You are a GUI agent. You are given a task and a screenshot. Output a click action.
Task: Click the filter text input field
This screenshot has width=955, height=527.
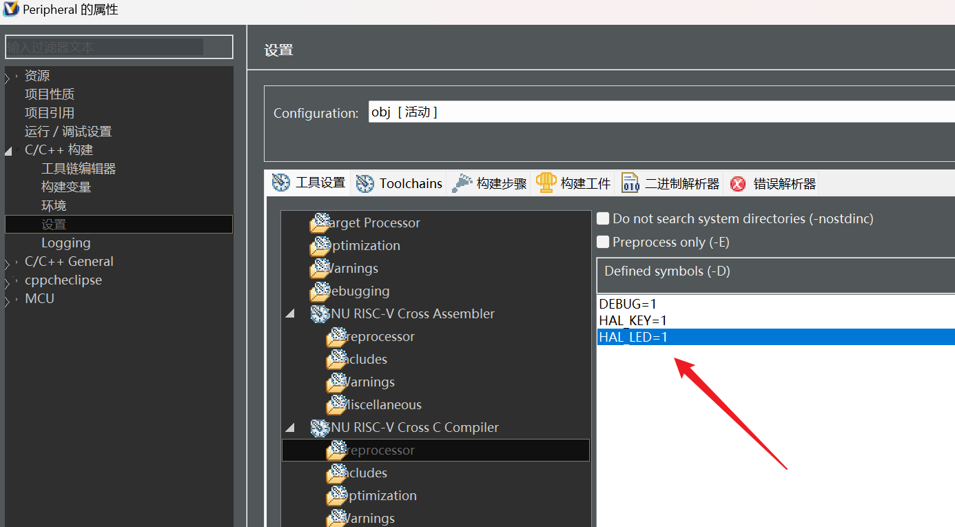(x=119, y=48)
